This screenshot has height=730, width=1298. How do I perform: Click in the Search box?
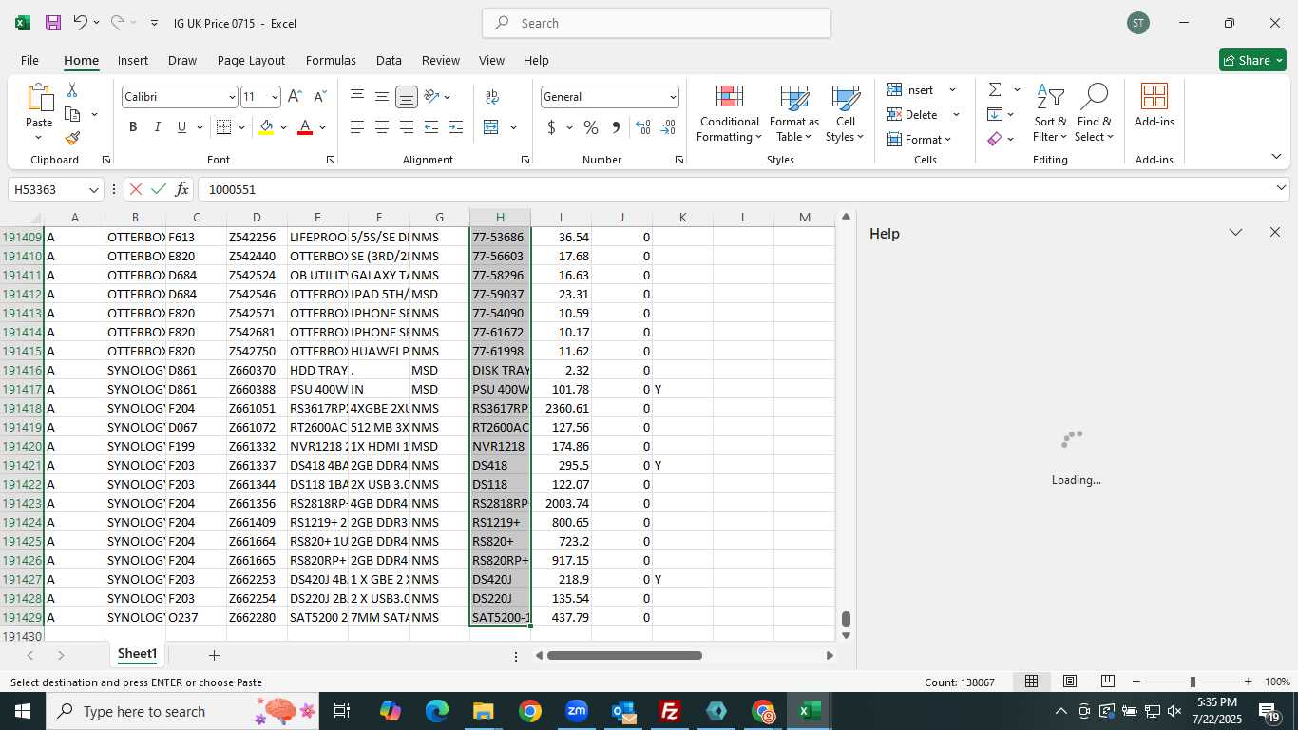[x=657, y=23]
